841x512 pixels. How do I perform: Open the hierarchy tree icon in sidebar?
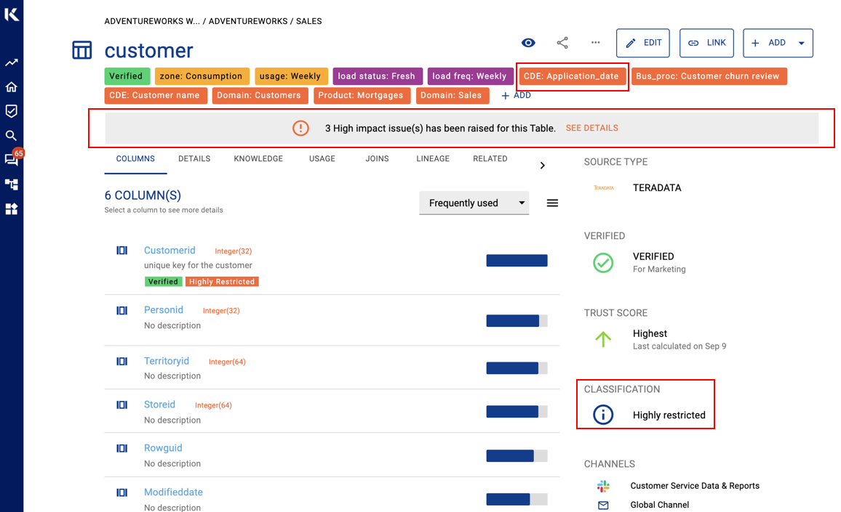(x=11, y=184)
